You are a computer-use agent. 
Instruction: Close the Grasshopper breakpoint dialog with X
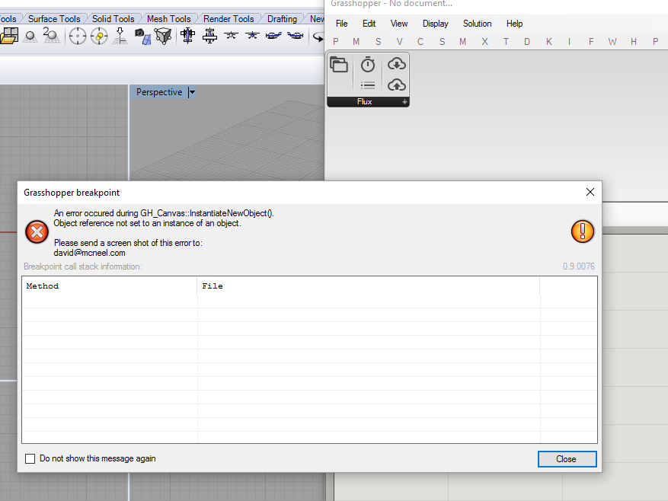point(590,192)
